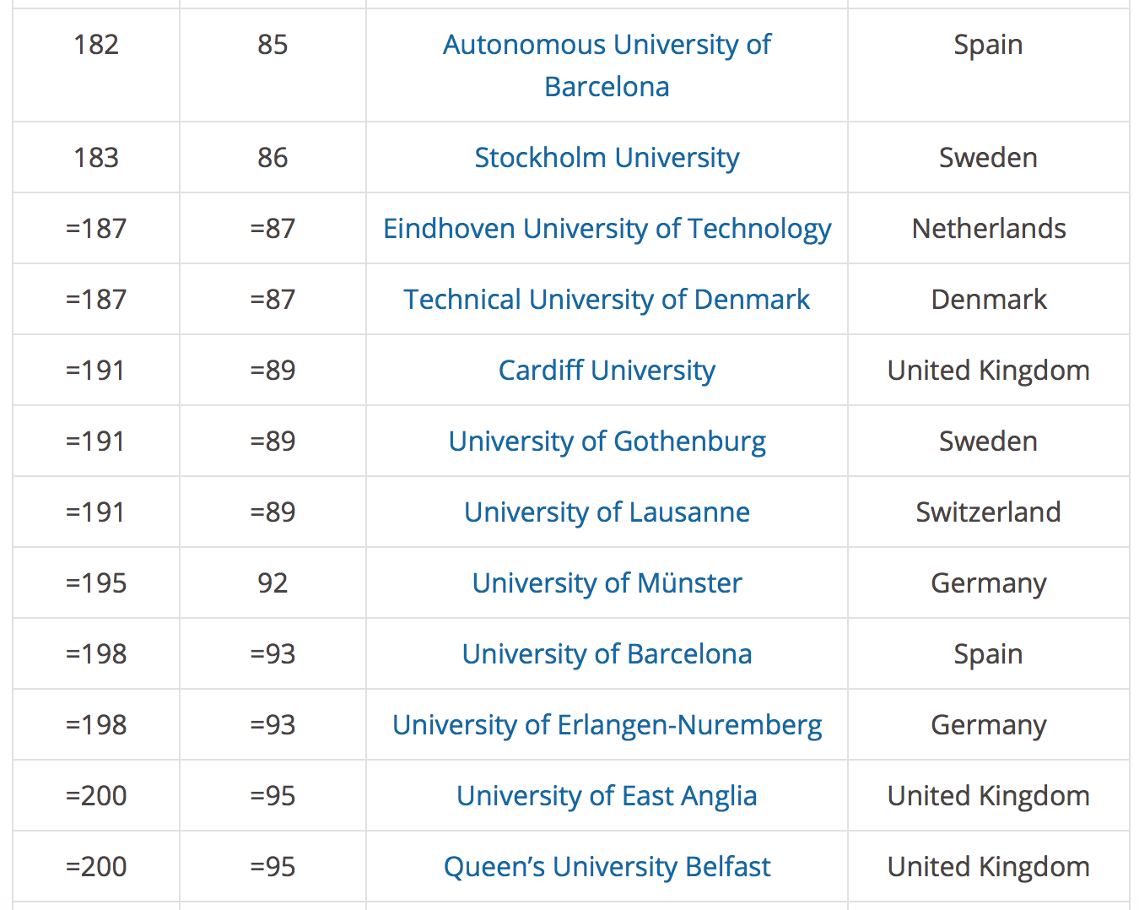Visit Technical University of Denmark link

[607, 300]
